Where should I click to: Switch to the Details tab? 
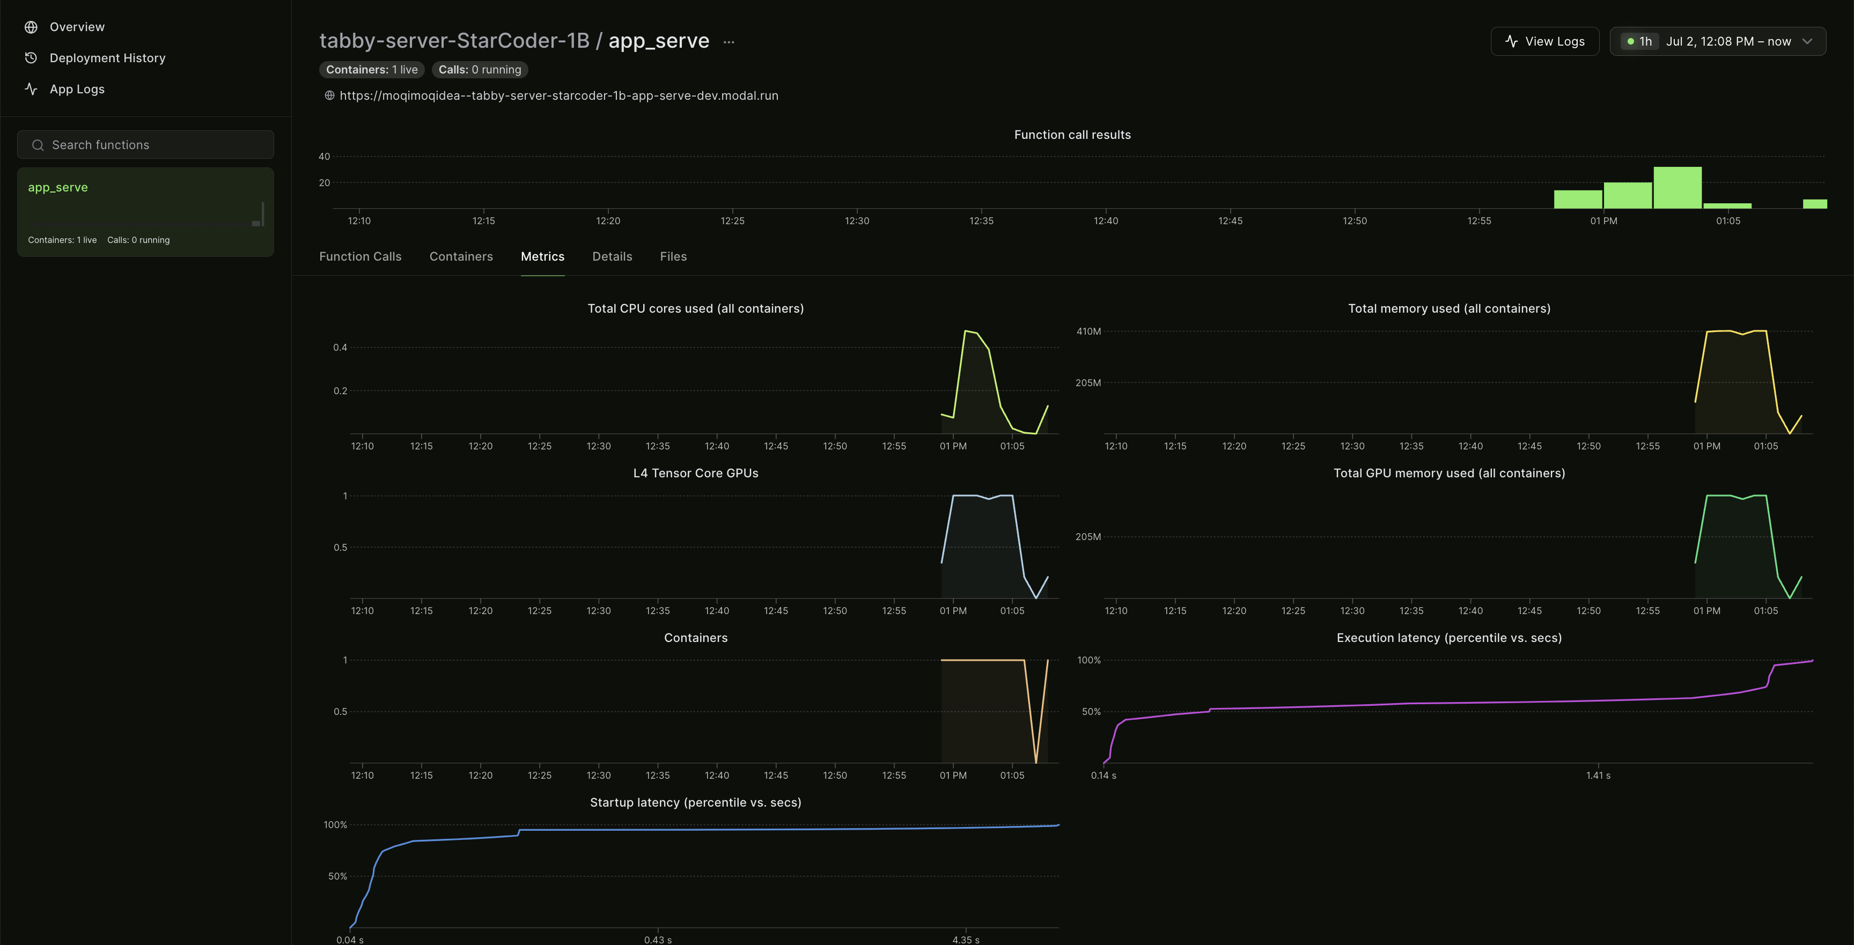click(612, 256)
